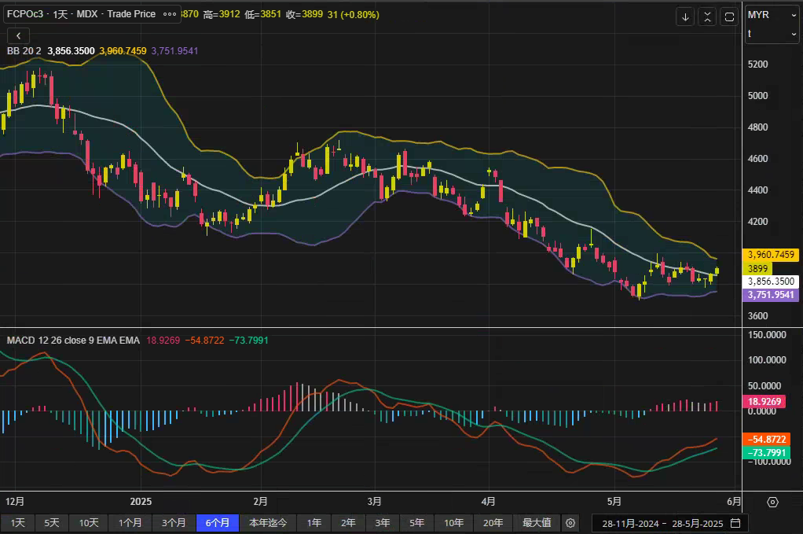Open the FCPOc3 title options (three dots)
The height and width of the screenshot is (534, 803).
[170, 14]
